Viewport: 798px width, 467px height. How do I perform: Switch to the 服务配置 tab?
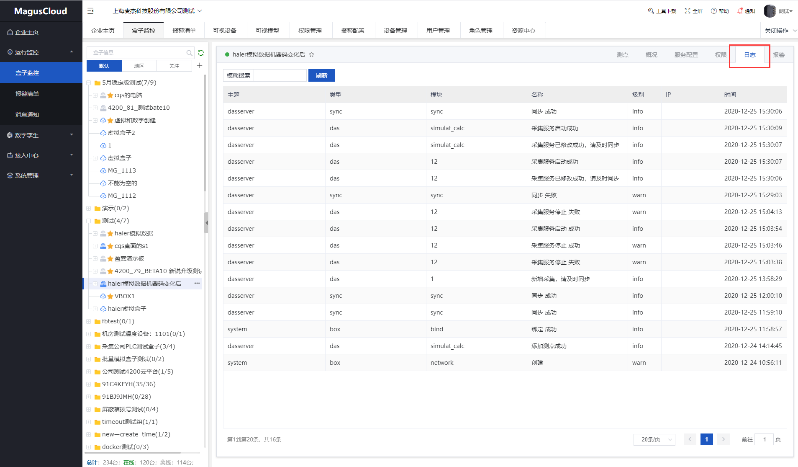tap(686, 55)
